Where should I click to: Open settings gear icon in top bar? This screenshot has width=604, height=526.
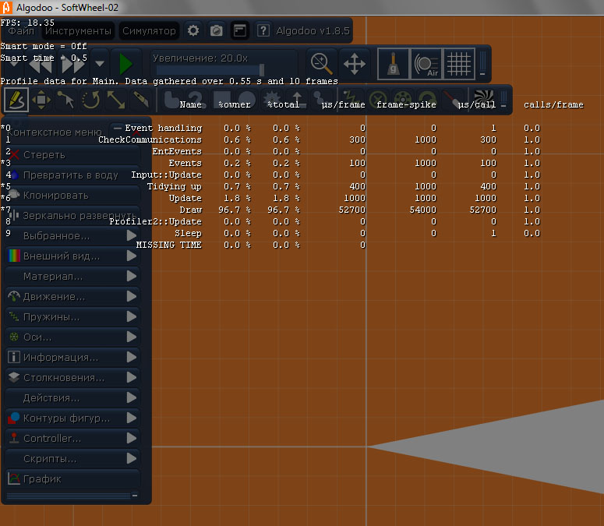[x=193, y=31]
